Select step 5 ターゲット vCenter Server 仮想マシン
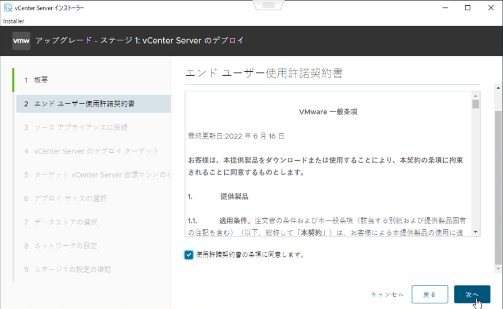This screenshot has width=503, height=309. (93, 175)
